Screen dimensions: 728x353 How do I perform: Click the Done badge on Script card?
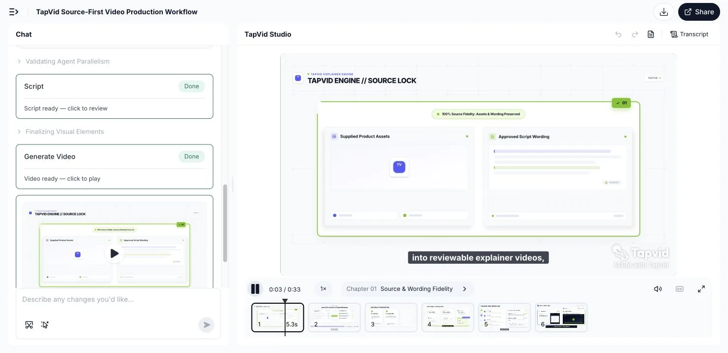pyautogui.click(x=191, y=86)
